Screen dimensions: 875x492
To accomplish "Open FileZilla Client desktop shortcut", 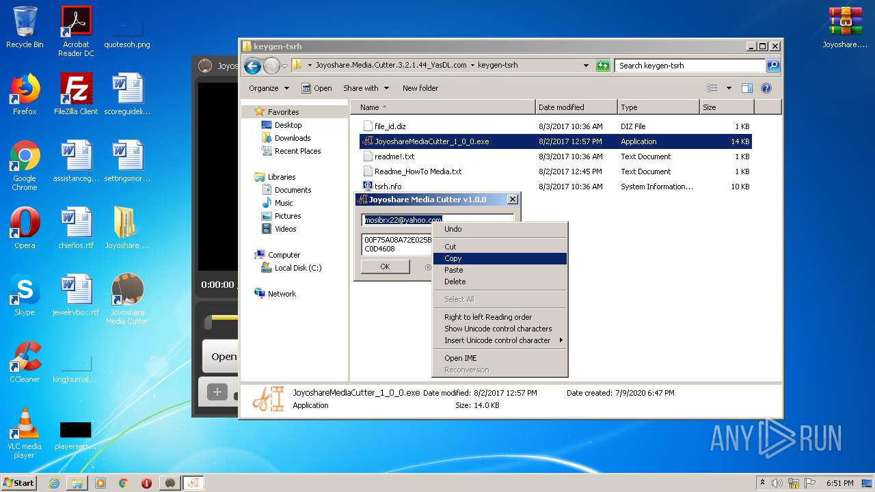I will [x=76, y=94].
